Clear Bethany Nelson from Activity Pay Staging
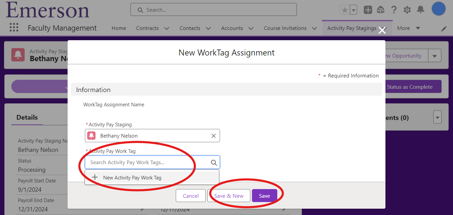The image size is (453, 215). (214, 136)
